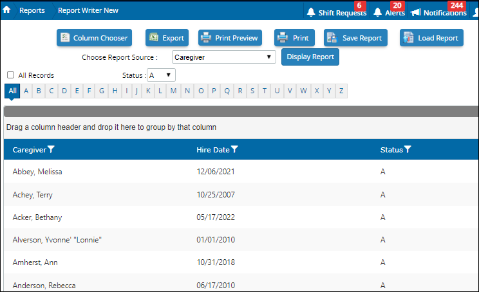The height and width of the screenshot is (292, 479).
Task: Open the Shift Requests bell icon
Action: pyautogui.click(x=311, y=12)
